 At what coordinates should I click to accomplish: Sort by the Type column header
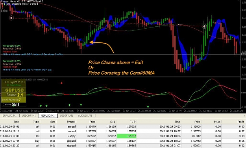[x=36, y=122]
